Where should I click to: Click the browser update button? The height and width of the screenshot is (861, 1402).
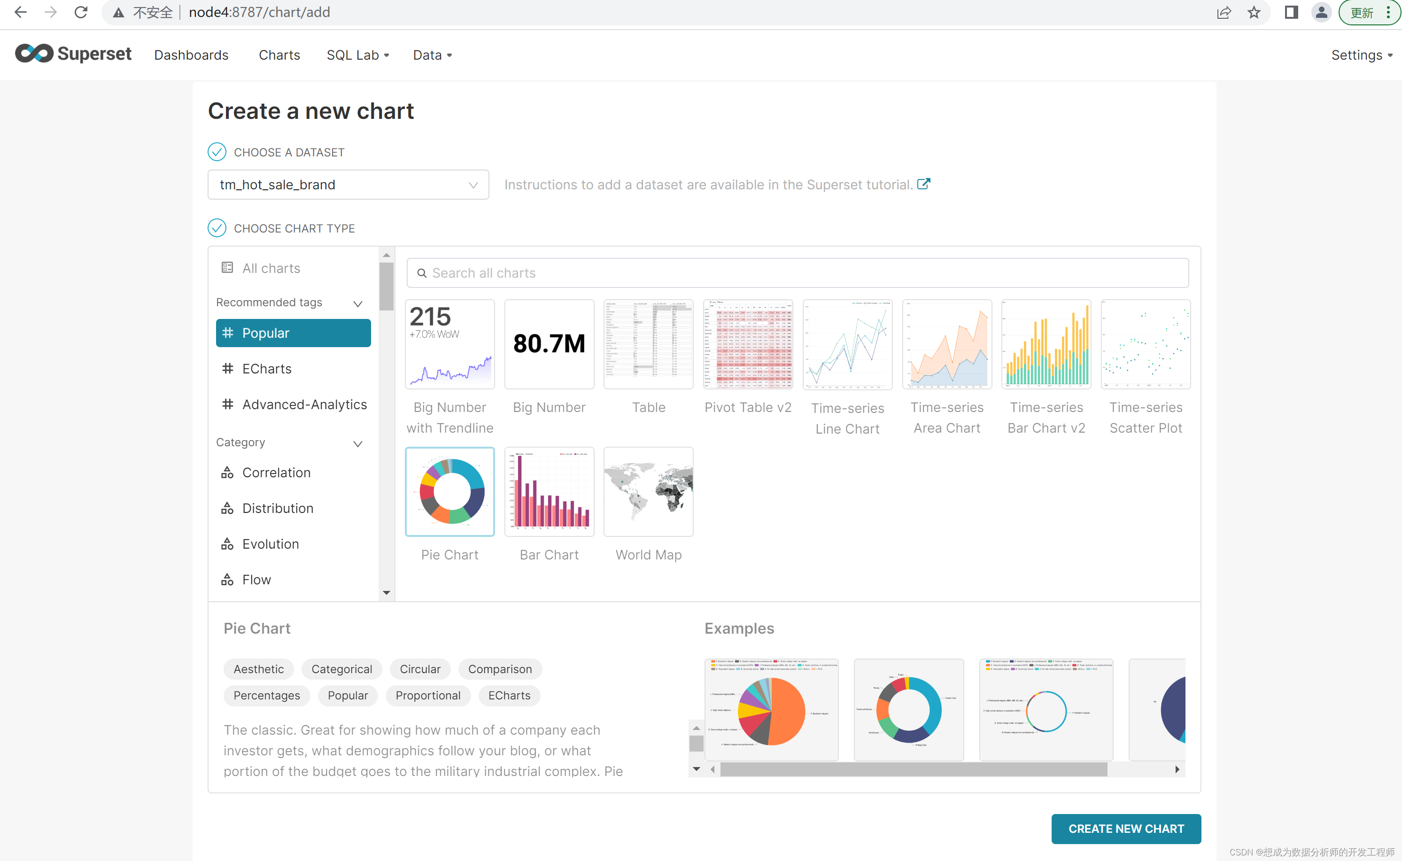click(1362, 13)
